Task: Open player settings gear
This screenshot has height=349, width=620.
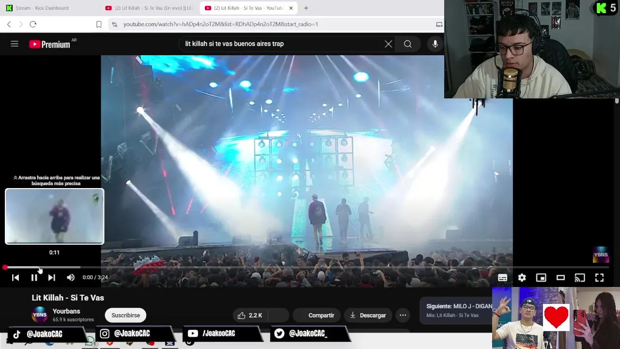Action: (522, 278)
